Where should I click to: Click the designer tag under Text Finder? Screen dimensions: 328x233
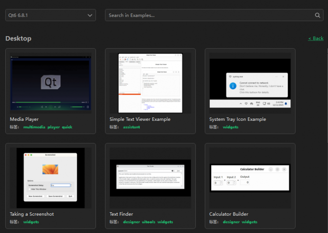click(x=131, y=222)
